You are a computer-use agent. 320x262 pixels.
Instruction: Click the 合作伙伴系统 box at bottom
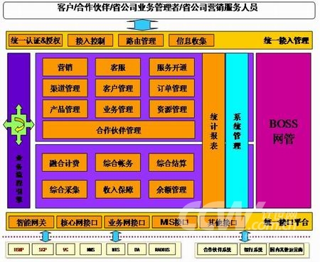[218, 249]
